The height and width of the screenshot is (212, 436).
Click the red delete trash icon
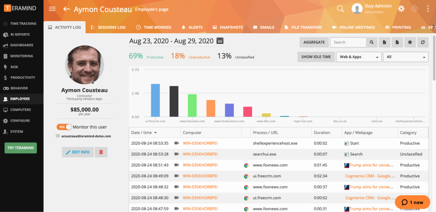101,152
